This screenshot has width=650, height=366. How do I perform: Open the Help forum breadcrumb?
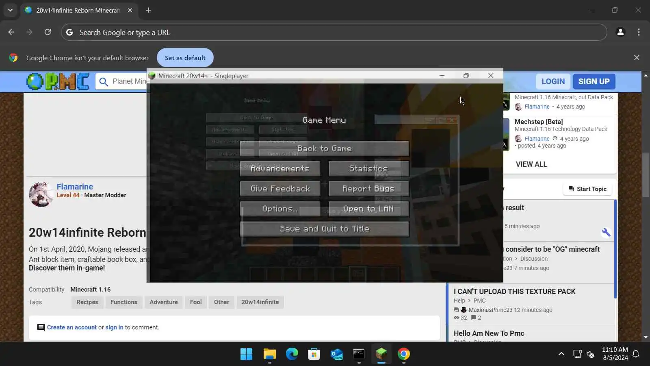(x=459, y=301)
